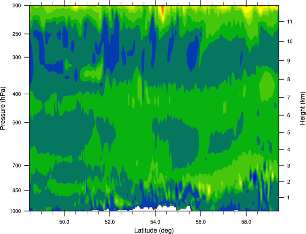
Task: Select the 700 hPa pressure tick label
Action: coord(17,166)
